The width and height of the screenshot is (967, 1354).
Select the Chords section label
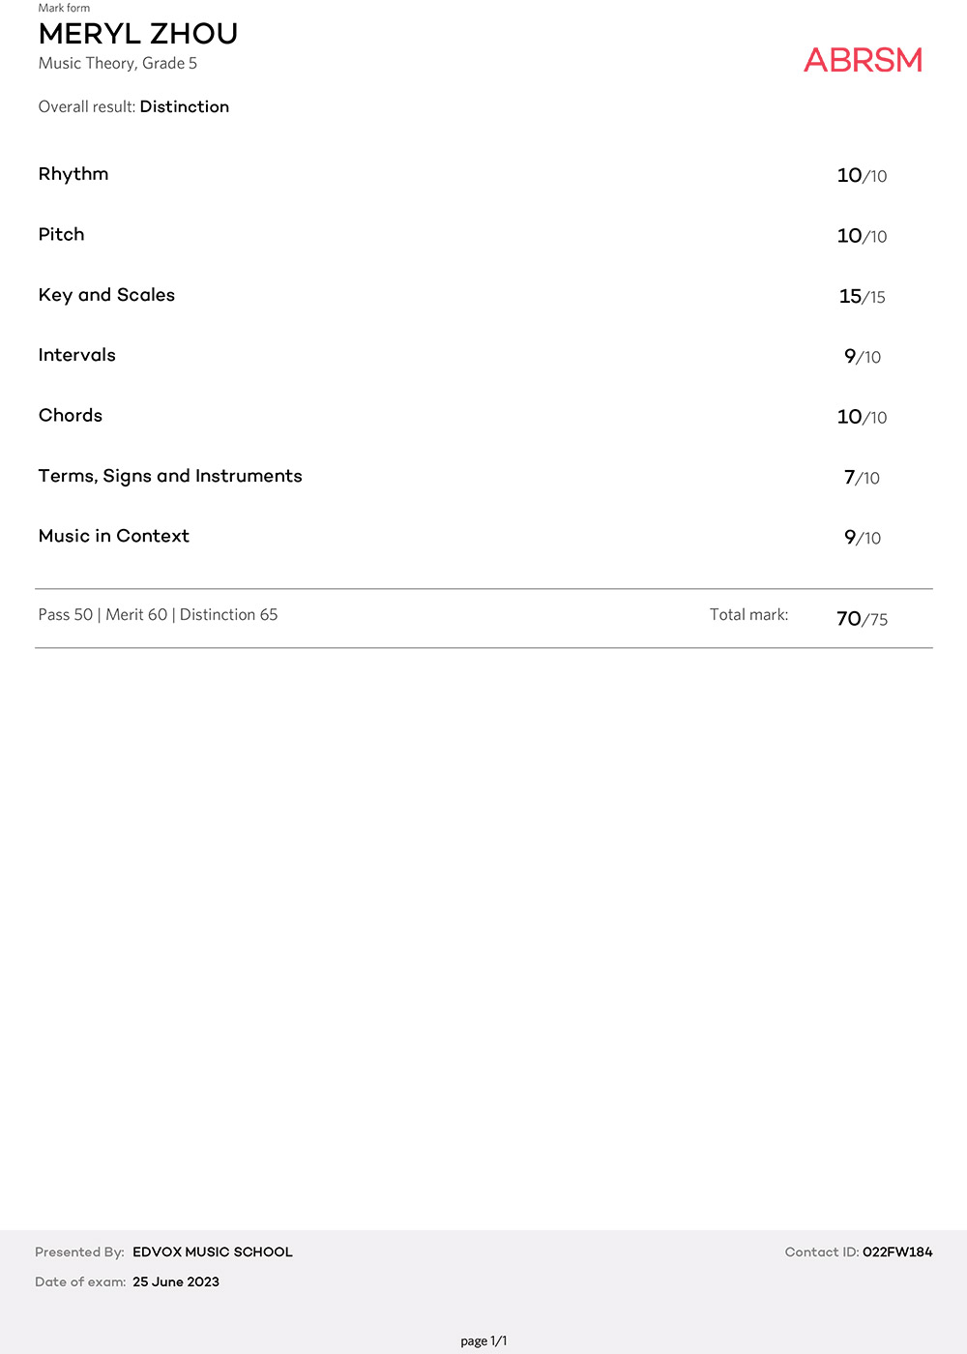point(71,415)
